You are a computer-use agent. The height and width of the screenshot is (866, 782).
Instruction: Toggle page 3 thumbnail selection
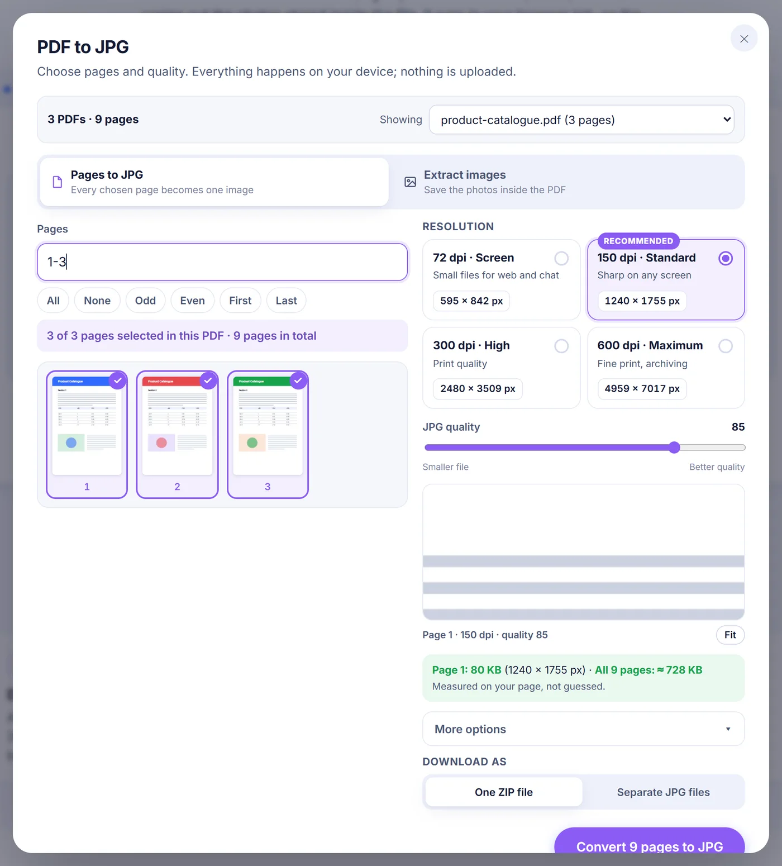(268, 434)
